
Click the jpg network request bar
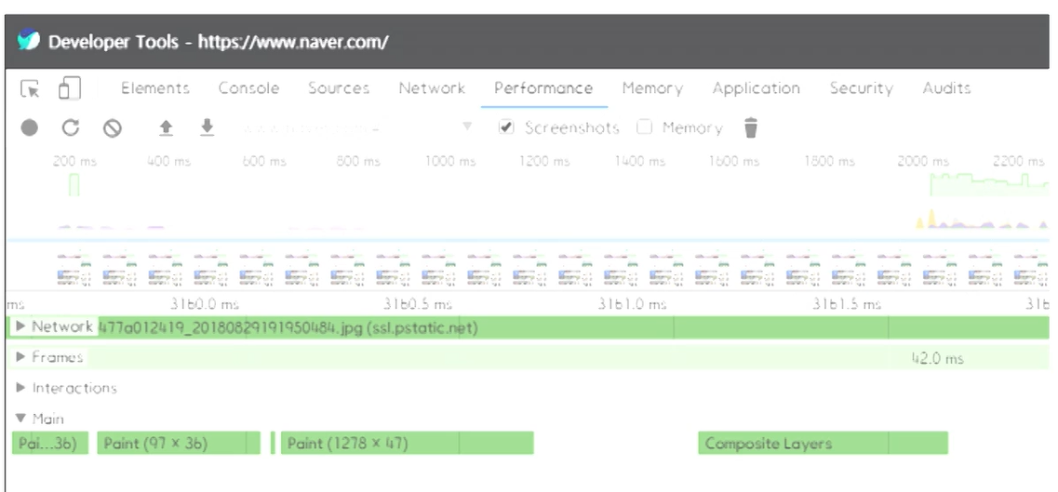[x=573, y=327]
